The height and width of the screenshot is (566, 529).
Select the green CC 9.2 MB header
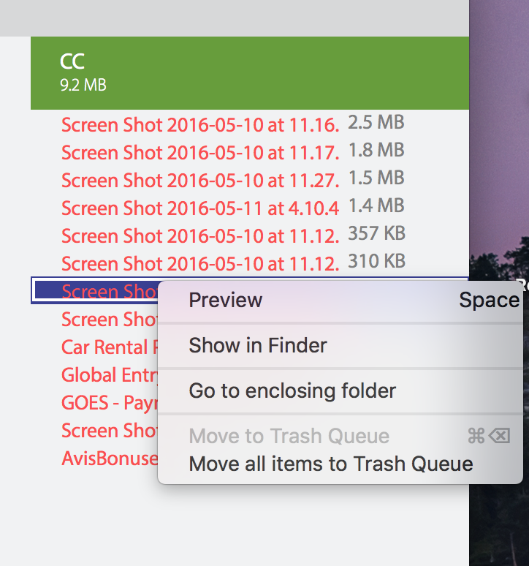coord(250,73)
